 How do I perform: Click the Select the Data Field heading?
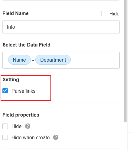coord(27,45)
